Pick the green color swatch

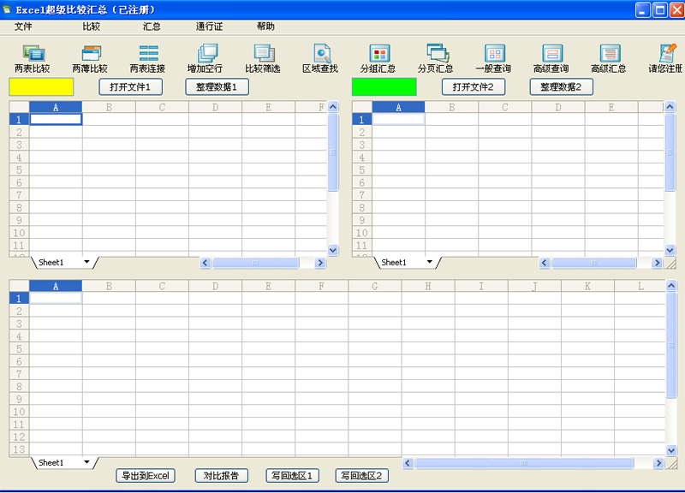[x=384, y=87]
